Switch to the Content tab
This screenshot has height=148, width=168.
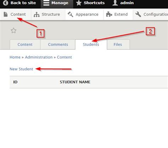point(25,44)
